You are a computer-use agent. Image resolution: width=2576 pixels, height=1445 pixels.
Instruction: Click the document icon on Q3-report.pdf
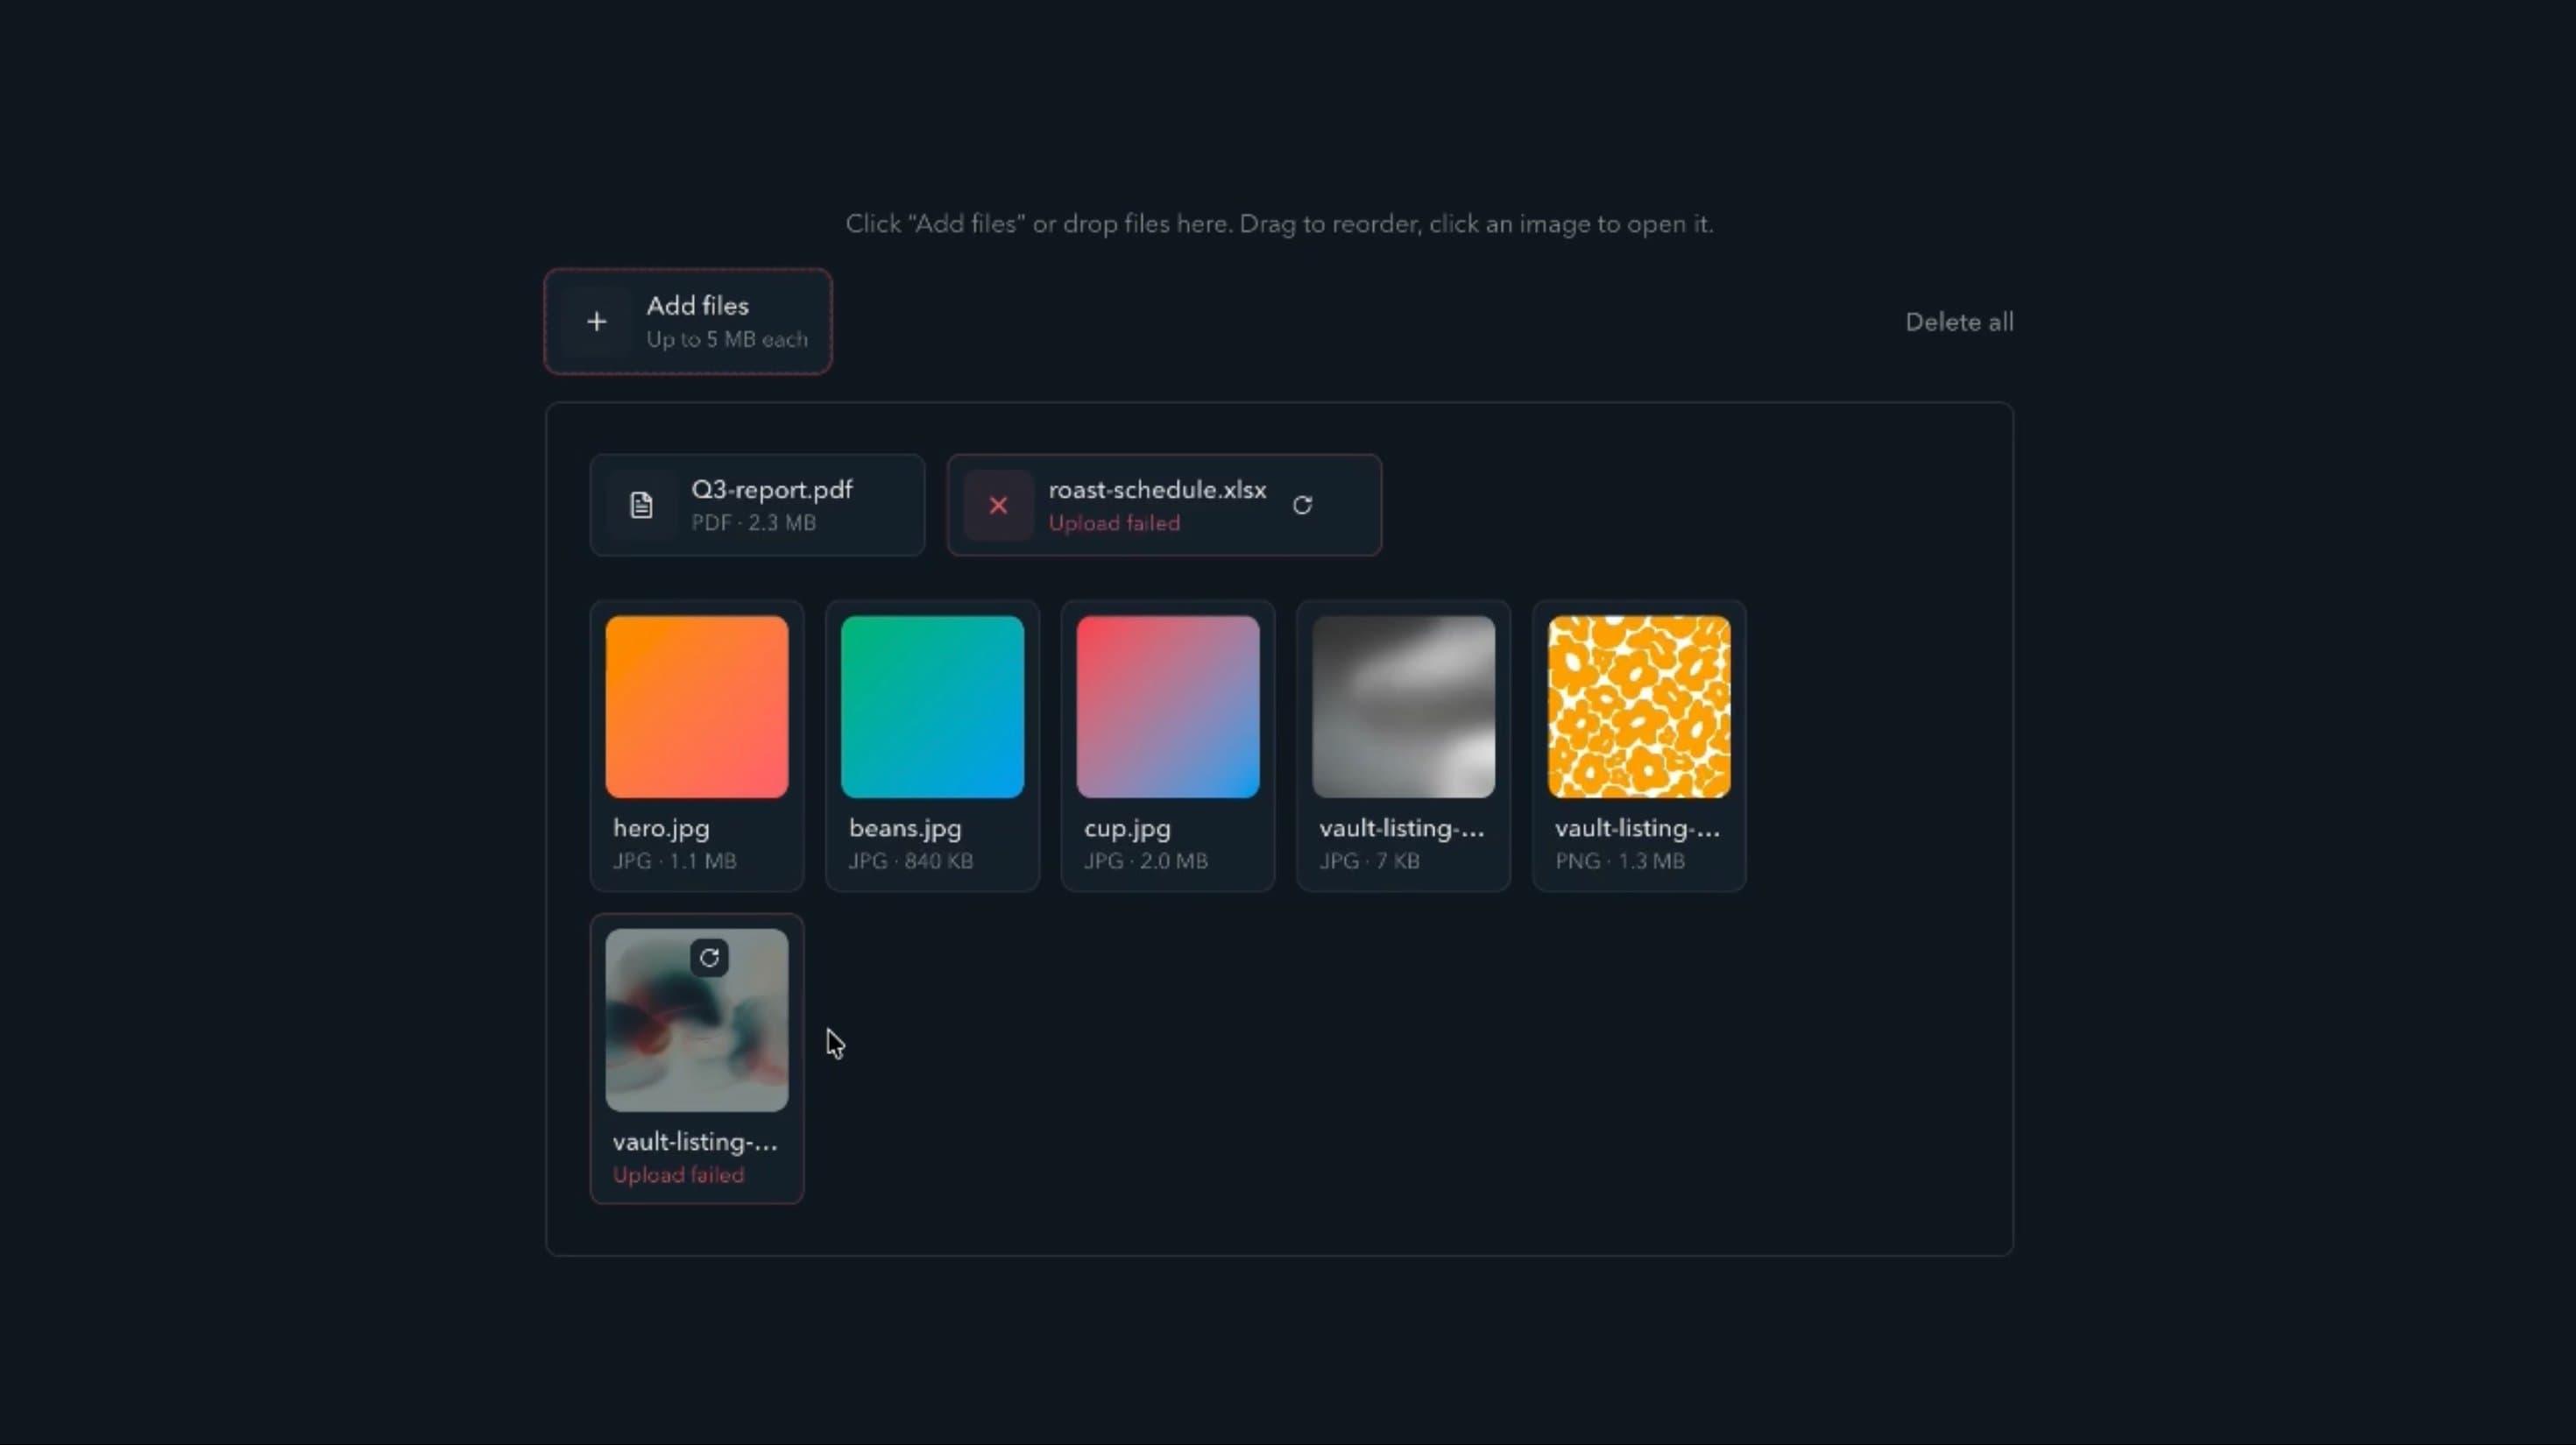[641, 505]
